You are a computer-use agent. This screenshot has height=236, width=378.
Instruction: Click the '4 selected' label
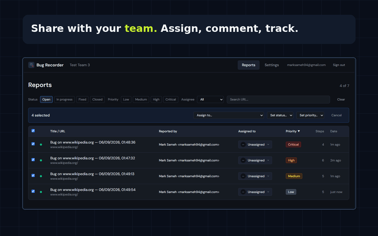[41, 115]
